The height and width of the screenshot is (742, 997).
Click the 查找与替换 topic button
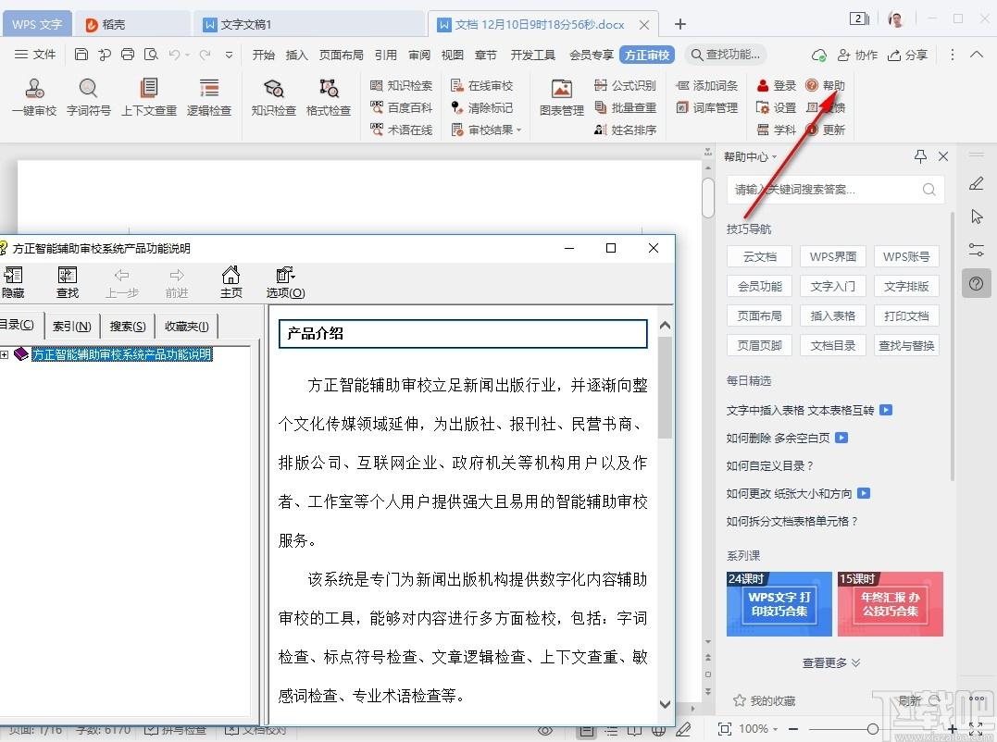click(x=906, y=346)
